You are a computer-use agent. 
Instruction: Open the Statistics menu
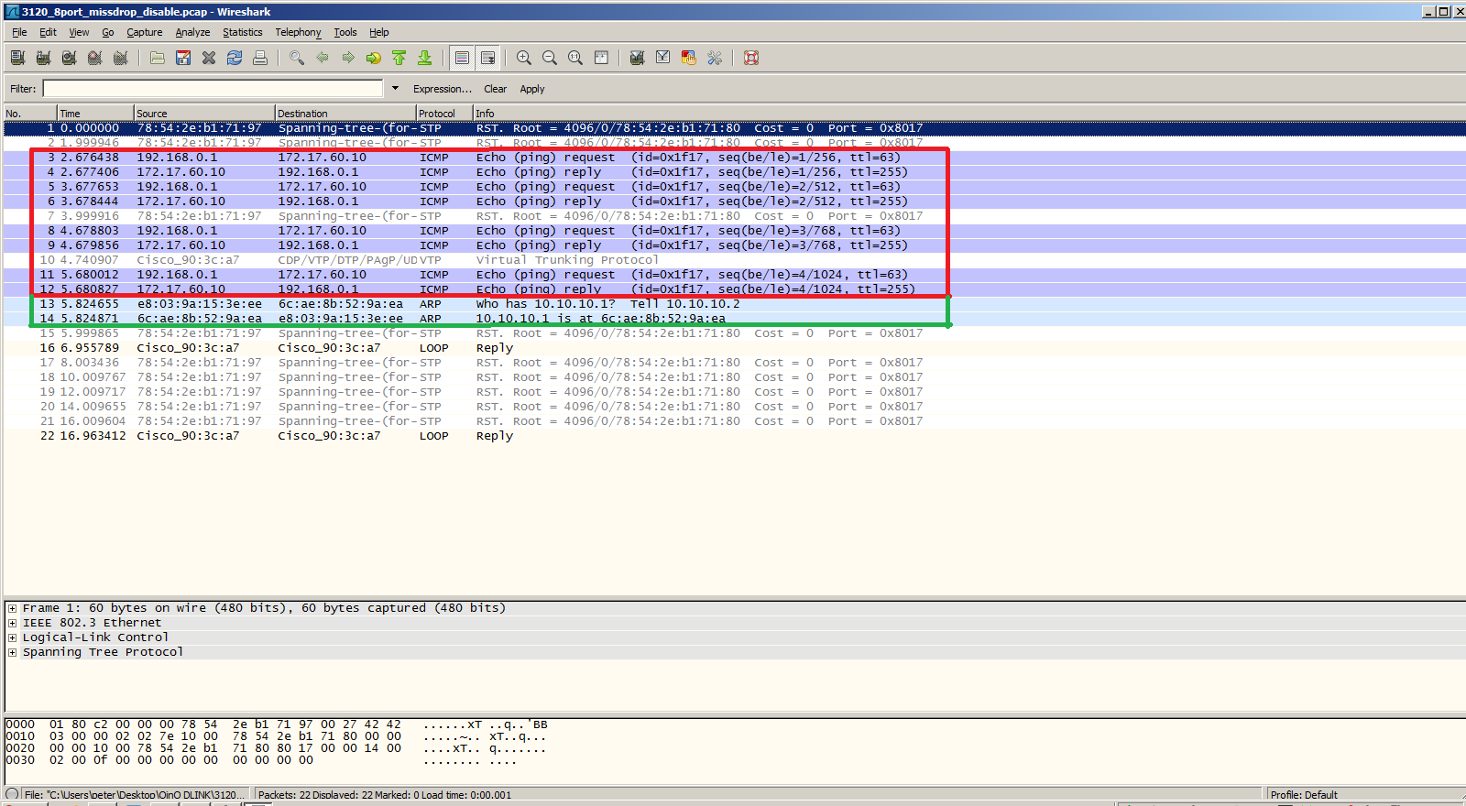tap(242, 32)
